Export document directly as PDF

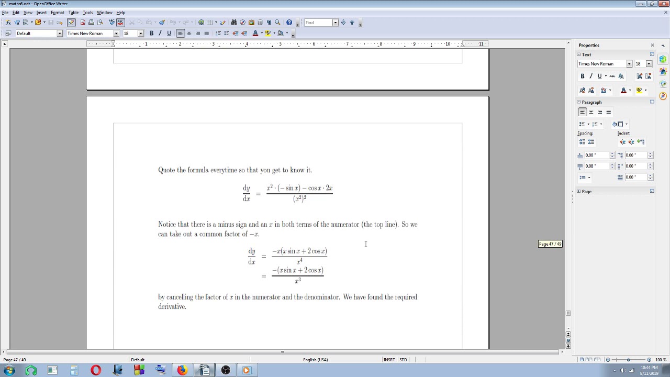click(83, 23)
